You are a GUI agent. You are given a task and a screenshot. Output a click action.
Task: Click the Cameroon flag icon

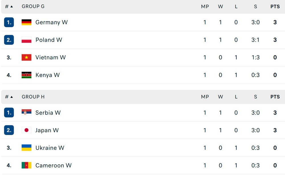tap(26, 165)
